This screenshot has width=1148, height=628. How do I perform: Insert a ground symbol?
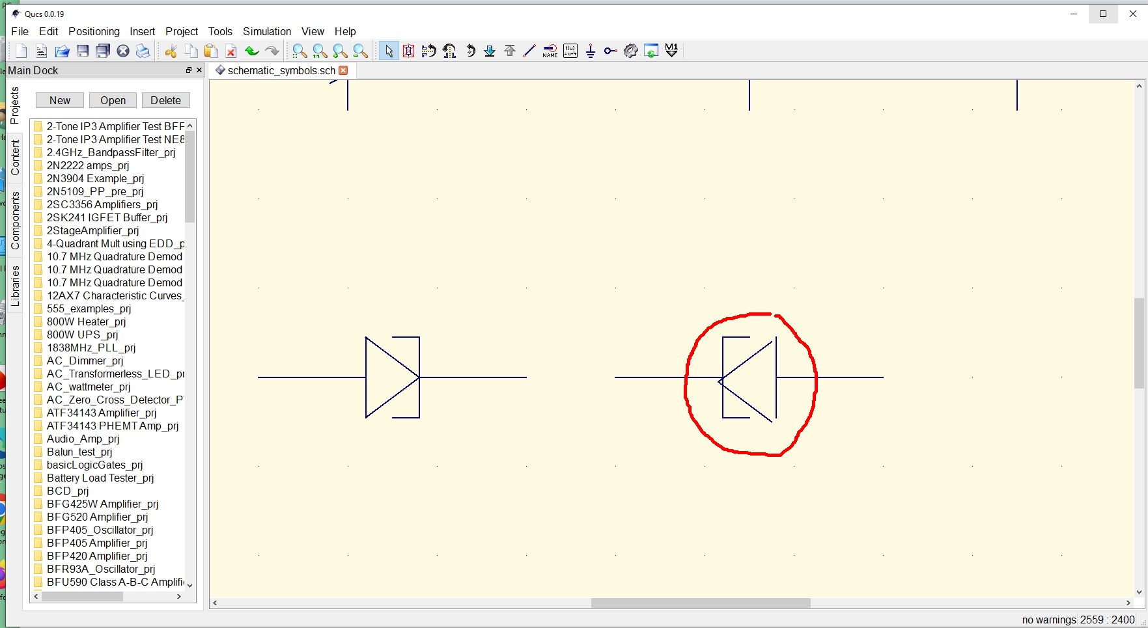pyautogui.click(x=590, y=51)
